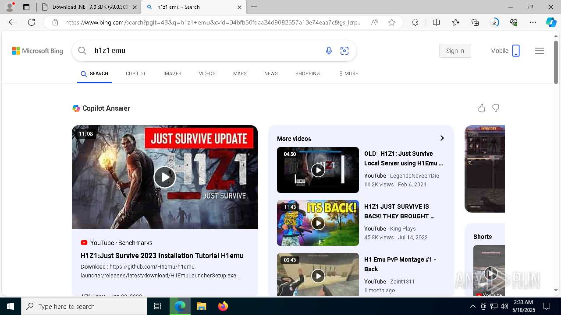Switch to the IMAGES tab
This screenshot has width=561, height=315.
point(172,73)
